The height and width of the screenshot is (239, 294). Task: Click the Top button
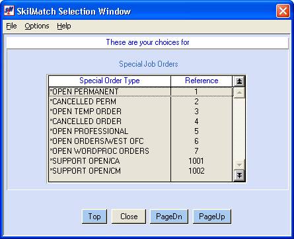(x=94, y=217)
